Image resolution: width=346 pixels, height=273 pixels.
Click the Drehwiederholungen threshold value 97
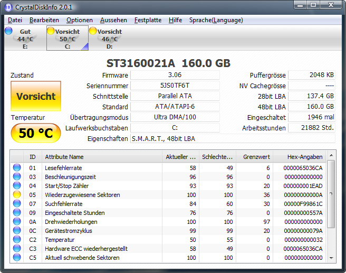tap(267, 222)
